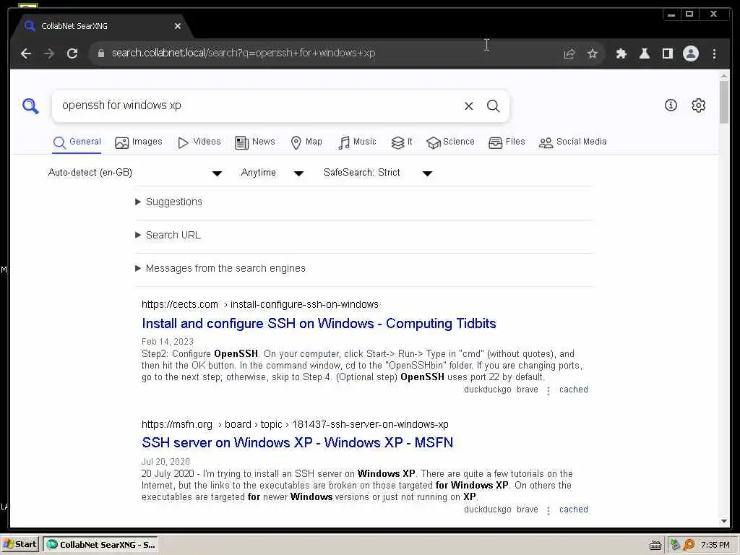Switch to the It category

pyautogui.click(x=402, y=142)
